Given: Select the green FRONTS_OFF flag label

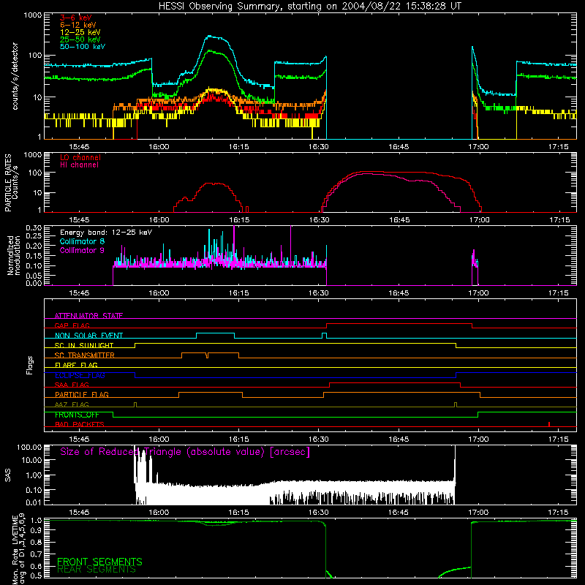Looking at the screenshot, I should click(x=77, y=415).
